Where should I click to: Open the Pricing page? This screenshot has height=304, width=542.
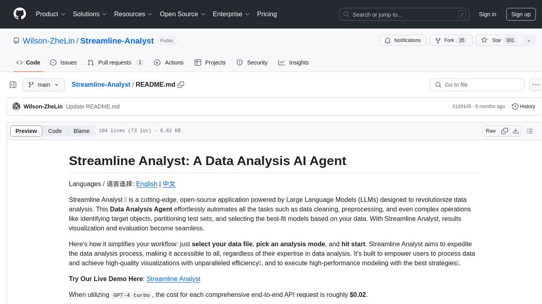267,14
